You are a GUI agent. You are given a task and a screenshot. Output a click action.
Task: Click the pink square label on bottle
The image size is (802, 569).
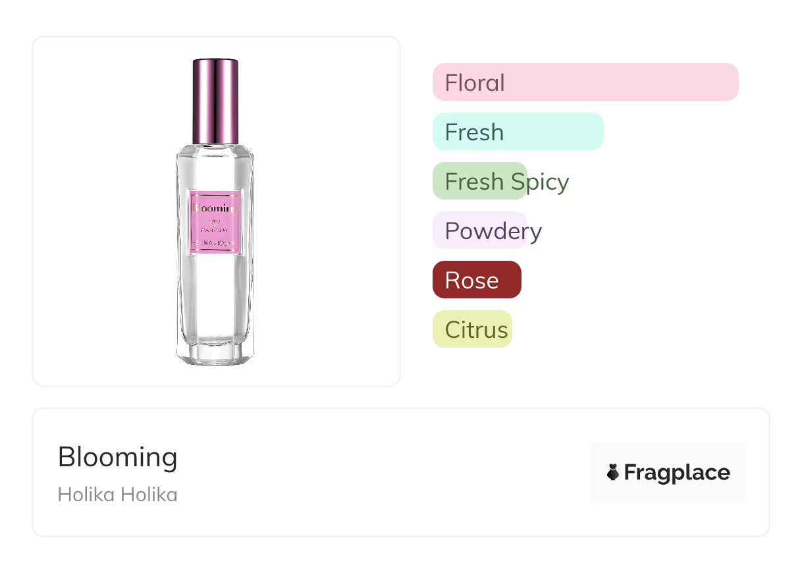pyautogui.click(x=215, y=221)
